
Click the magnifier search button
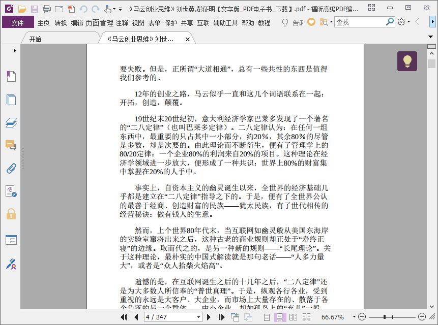click(390, 22)
